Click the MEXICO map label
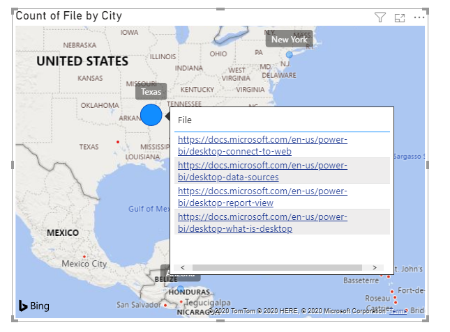450x332 pixels. (x=63, y=233)
